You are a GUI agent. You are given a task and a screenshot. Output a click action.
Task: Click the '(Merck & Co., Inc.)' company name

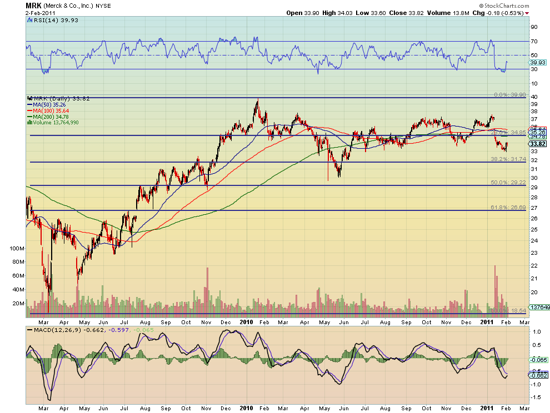tap(68, 6)
